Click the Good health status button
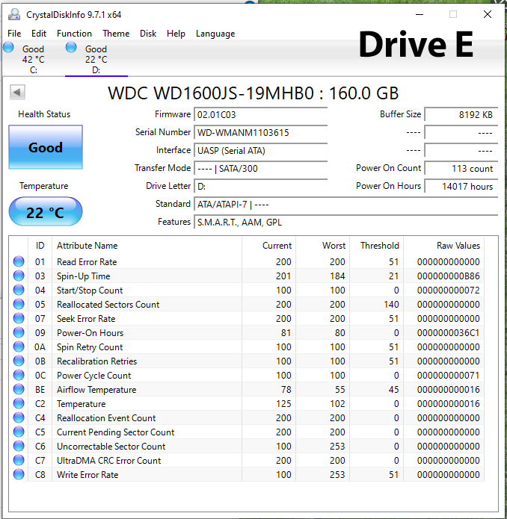This screenshot has height=519, width=507. pyautogui.click(x=46, y=147)
